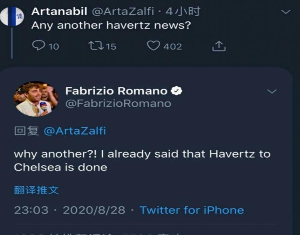Click Fabrizio Romano's verified badge
The height and width of the screenshot is (235, 300).
click(x=177, y=91)
